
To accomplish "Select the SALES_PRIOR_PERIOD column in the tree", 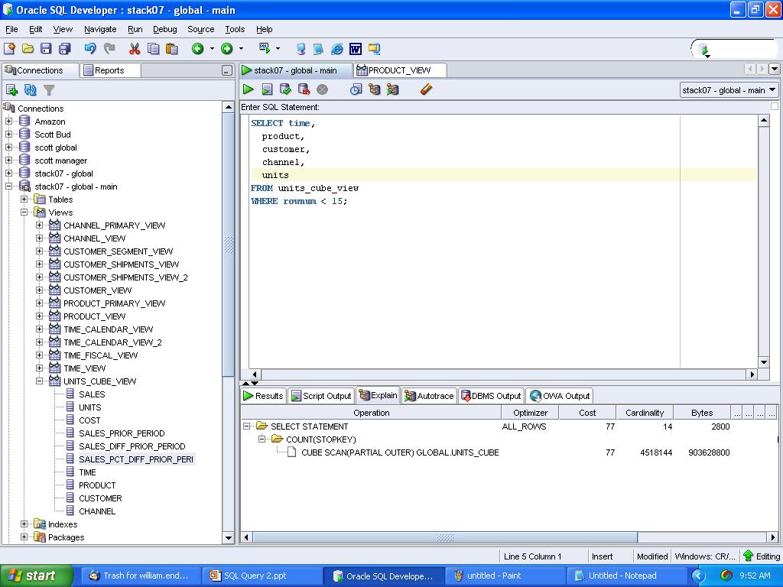I will (122, 433).
